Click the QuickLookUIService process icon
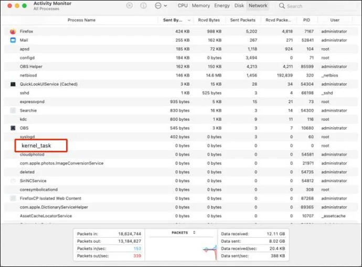The width and height of the screenshot is (362, 267). (x=13, y=84)
